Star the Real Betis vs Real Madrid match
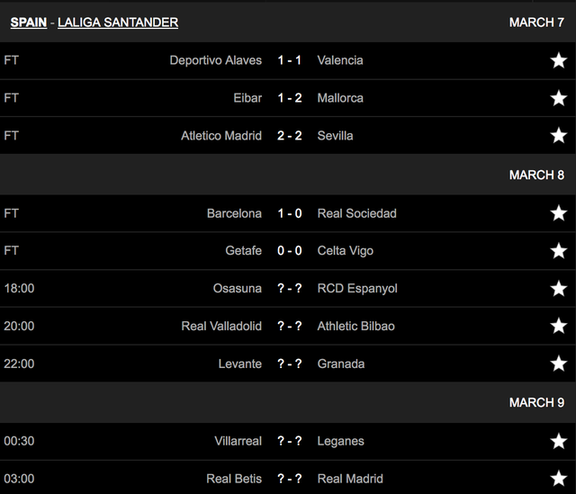The height and width of the screenshot is (494, 576). 559,479
